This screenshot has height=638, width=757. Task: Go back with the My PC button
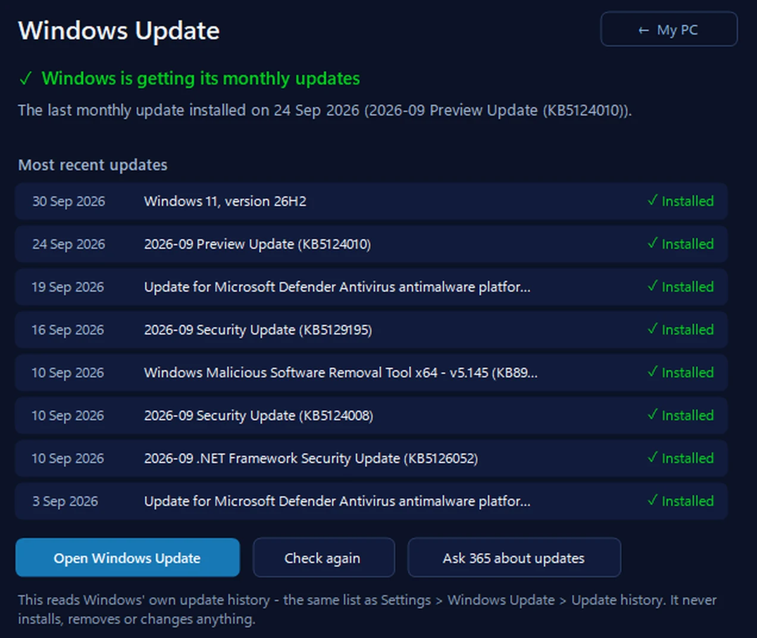tap(669, 29)
